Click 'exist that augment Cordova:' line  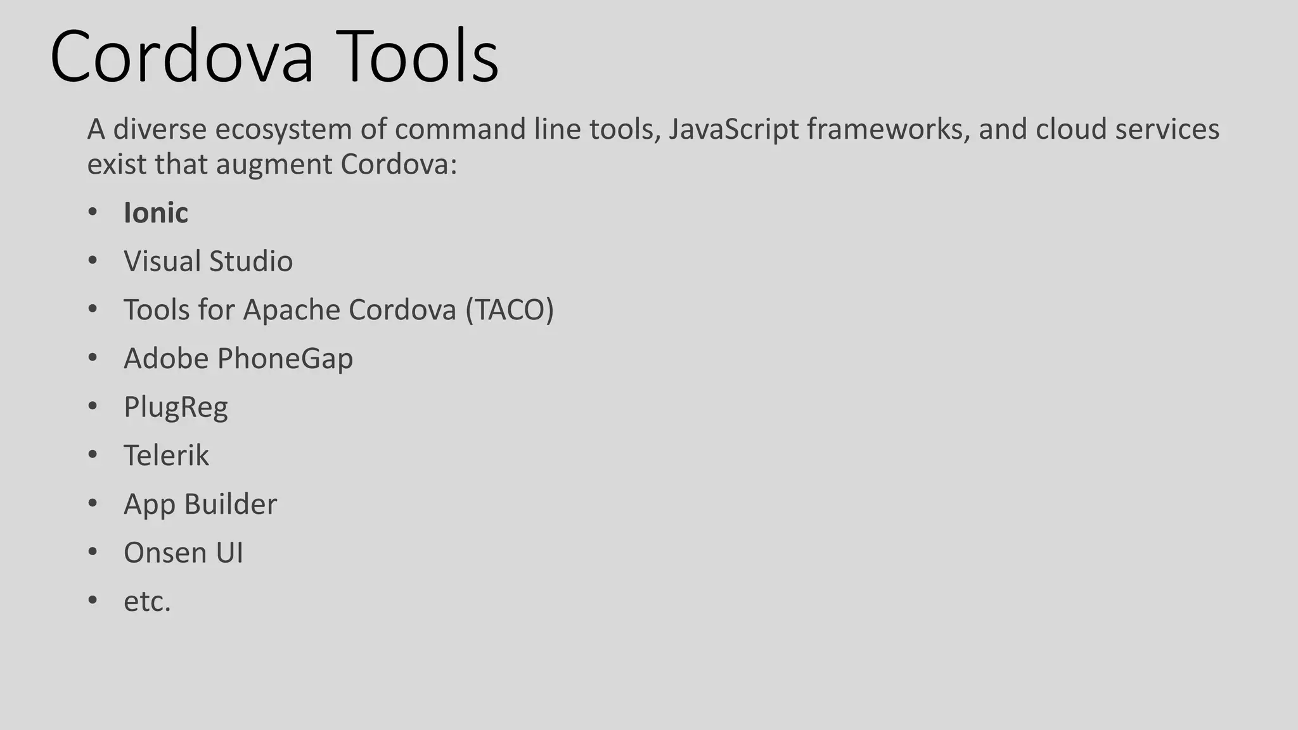point(272,164)
